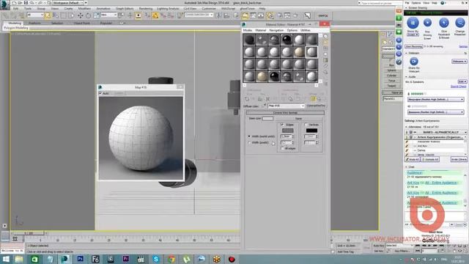Click Get Material icon in Material Editor
The width and height of the screenshot is (469, 264).
[247, 99]
